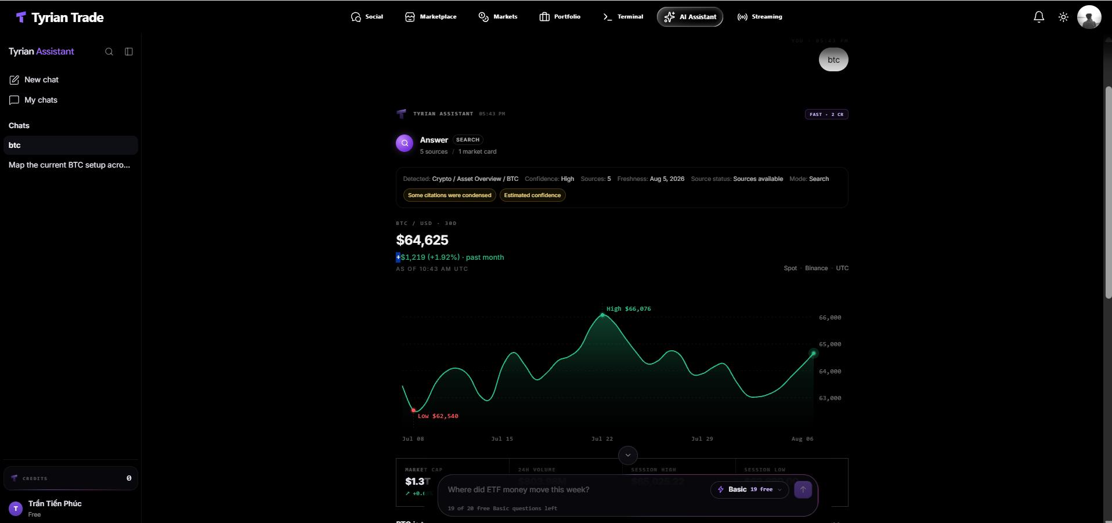Click 'Some citations were condensed' tag
The height and width of the screenshot is (523, 1112).
pyautogui.click(x=450, y=195)
